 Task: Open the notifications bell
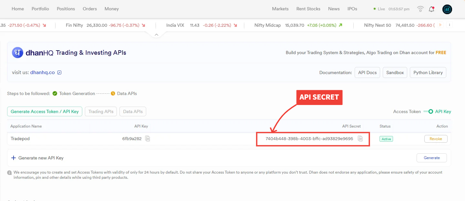point(431,9)
